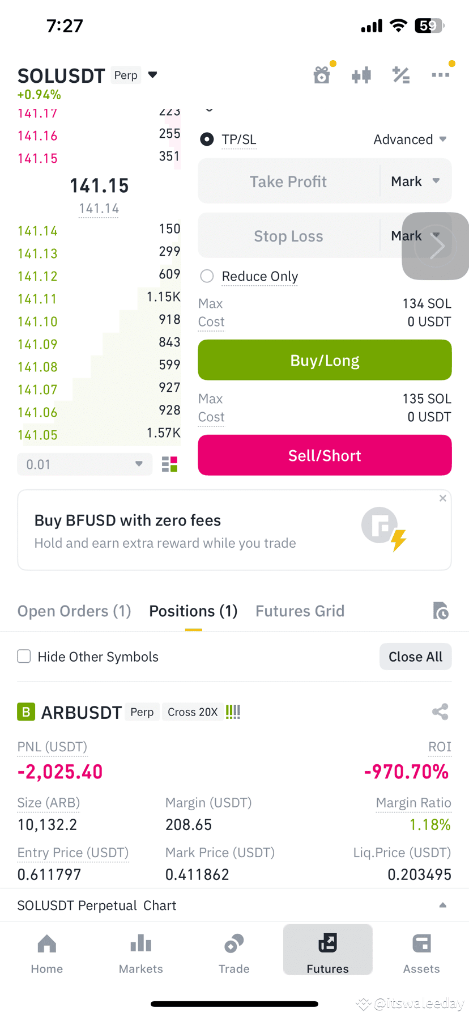Open the candlestick chart icon
Screen dimensions: 469x1016
click(x=361, y=75)
